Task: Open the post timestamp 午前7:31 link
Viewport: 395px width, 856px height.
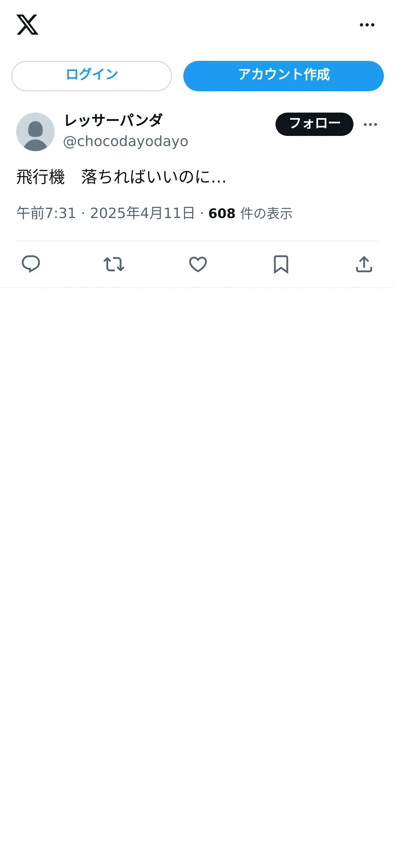Action: 46,213
